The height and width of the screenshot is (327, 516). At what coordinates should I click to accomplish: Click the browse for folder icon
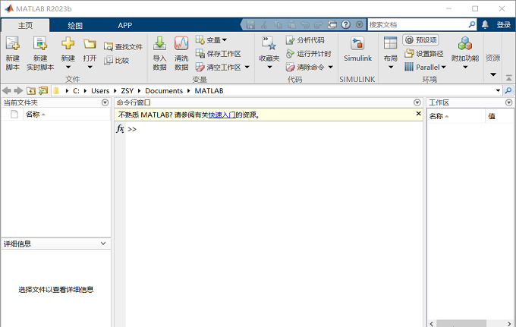pos(42,90)
